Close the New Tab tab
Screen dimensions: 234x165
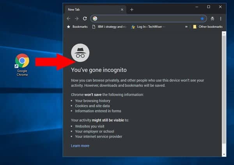[x=122, y=10]
